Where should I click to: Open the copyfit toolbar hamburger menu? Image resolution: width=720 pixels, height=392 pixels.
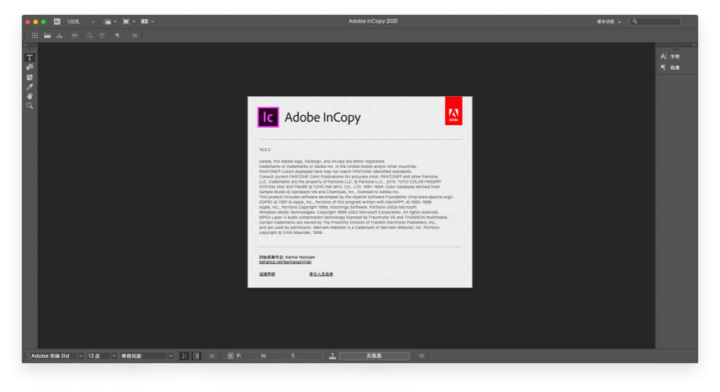[x=422, y=355]
